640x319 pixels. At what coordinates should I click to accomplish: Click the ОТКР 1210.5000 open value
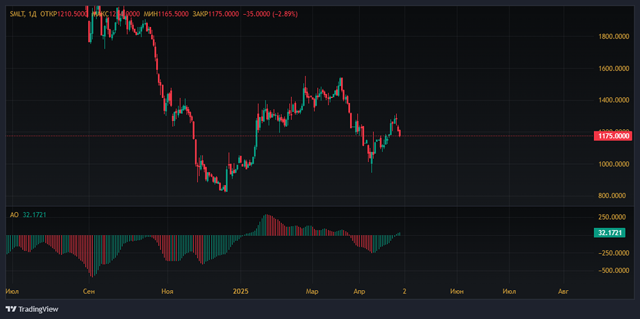tap(64, 14)
